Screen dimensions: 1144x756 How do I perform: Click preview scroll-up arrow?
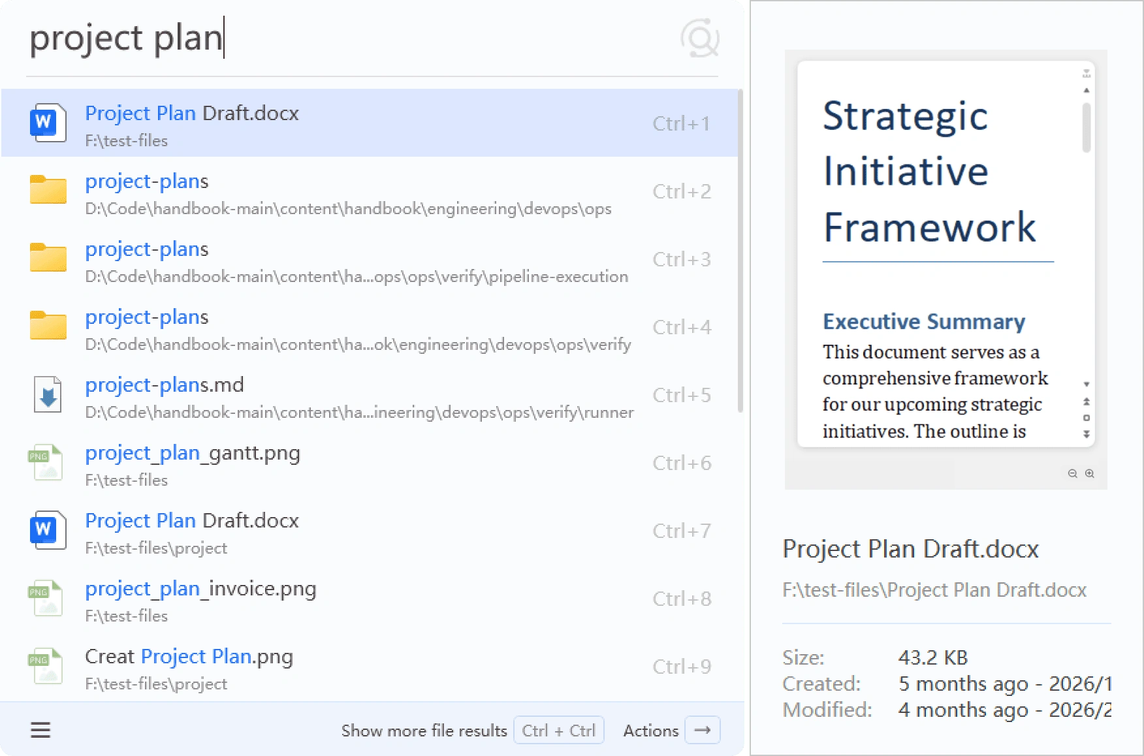[x=1087, y=90]
